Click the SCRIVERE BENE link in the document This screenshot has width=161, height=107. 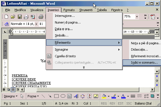[24, 79]
